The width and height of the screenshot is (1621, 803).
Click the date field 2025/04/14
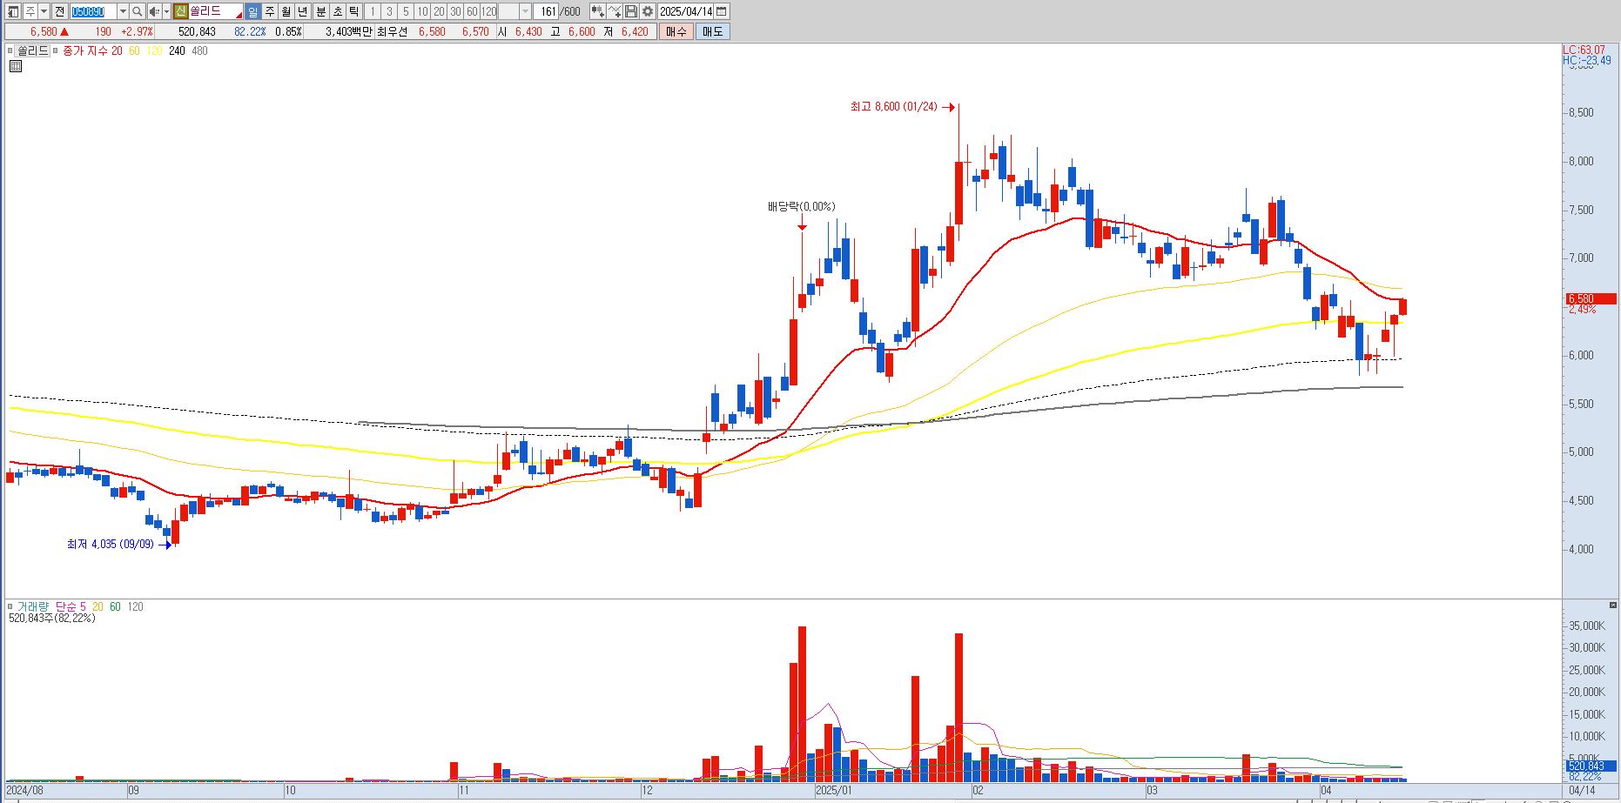[685, 11]
